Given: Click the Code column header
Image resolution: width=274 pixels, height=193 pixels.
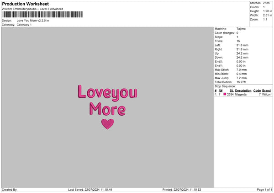Looking at the screenshot, I should point(257,91).
